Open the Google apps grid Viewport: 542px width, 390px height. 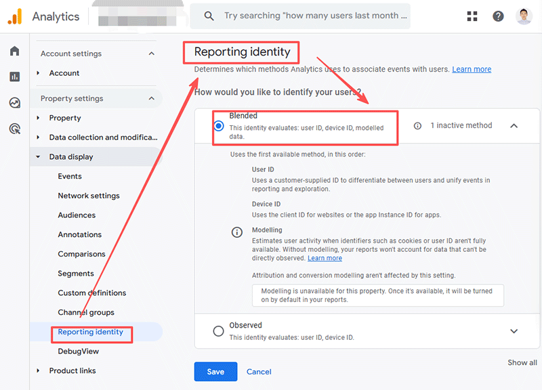click(x=472, y=16)
